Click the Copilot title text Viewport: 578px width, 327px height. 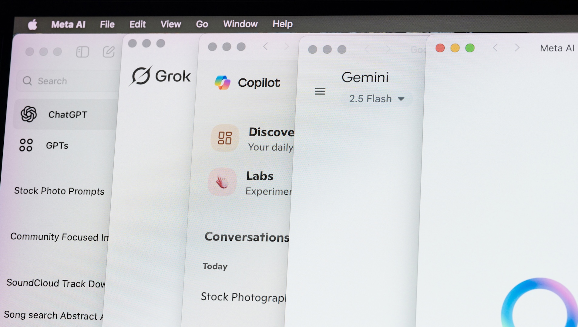(x=259, y=83)
